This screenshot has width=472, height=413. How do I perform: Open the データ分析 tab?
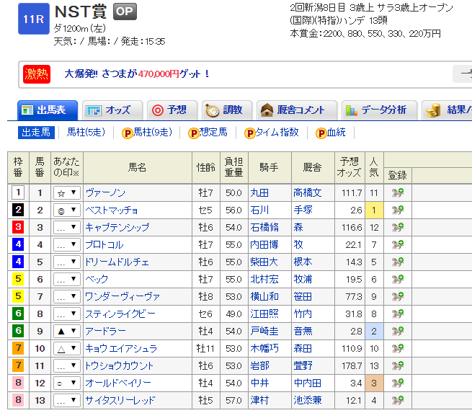pos(380,110)
